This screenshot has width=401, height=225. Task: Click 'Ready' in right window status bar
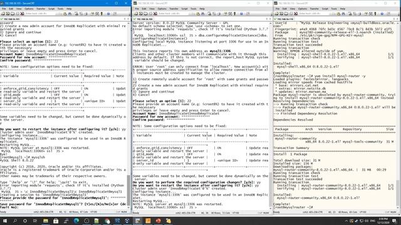coord(276,212)
